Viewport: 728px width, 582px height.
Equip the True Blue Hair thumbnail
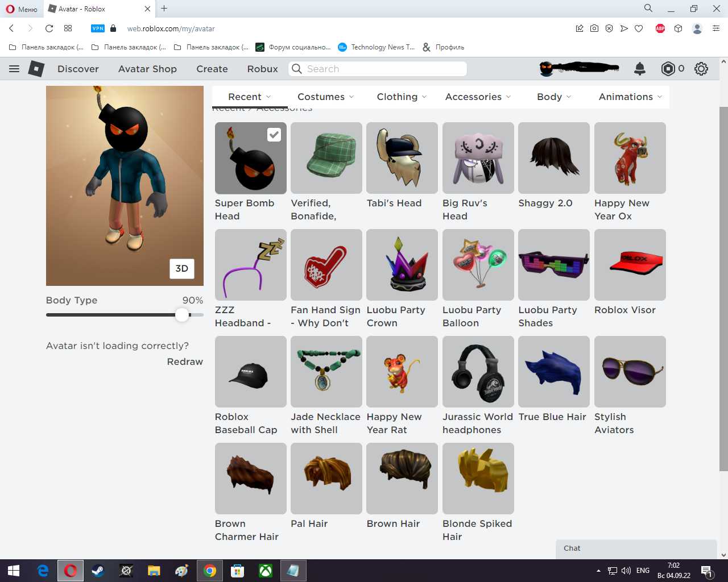[554, 372]
